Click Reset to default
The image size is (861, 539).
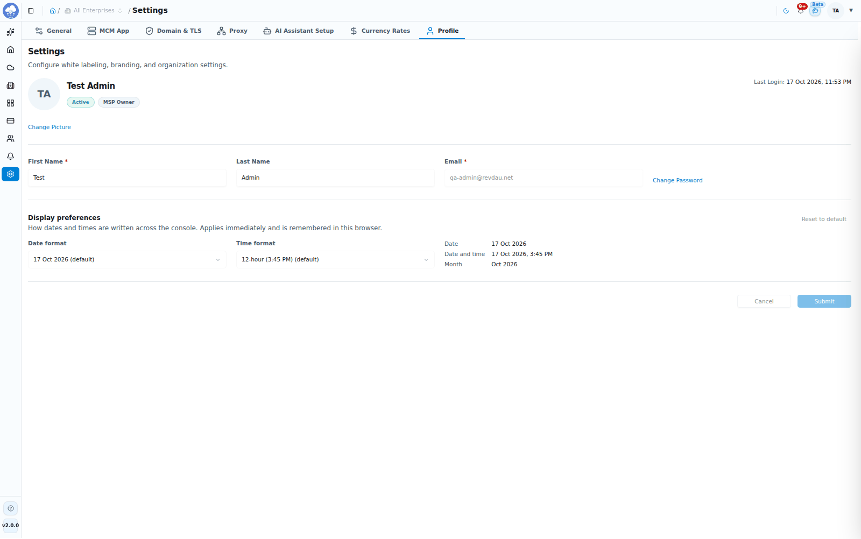tap(824, 219)
